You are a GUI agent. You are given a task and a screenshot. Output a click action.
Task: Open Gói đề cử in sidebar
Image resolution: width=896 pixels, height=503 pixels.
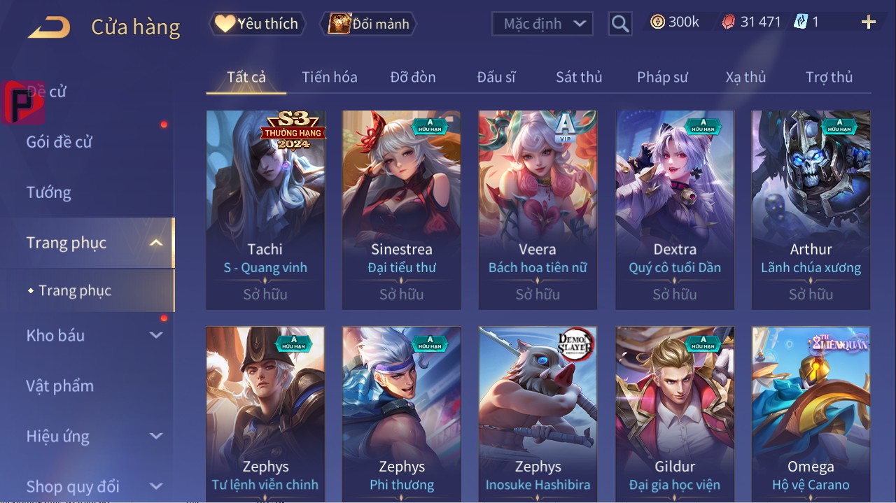pos(59,142)
